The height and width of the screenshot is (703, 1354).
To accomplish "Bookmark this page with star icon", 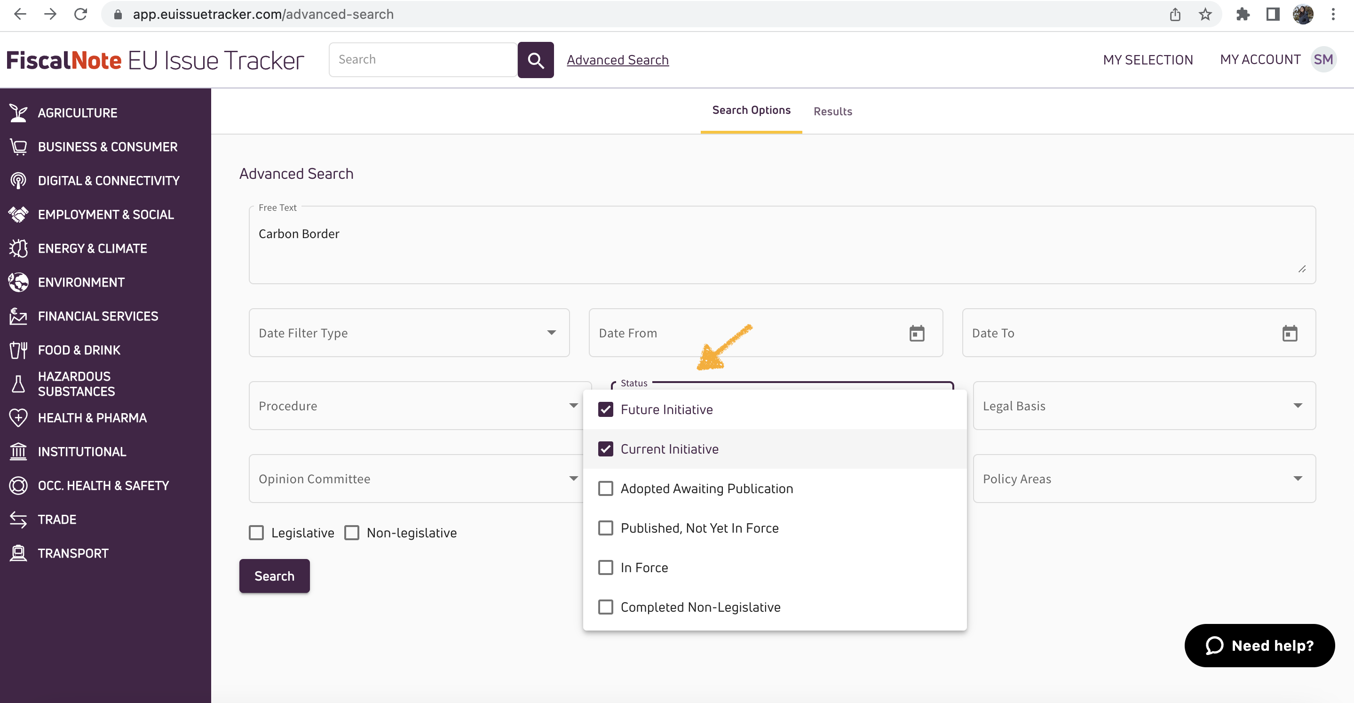I will click(1205, 14).
